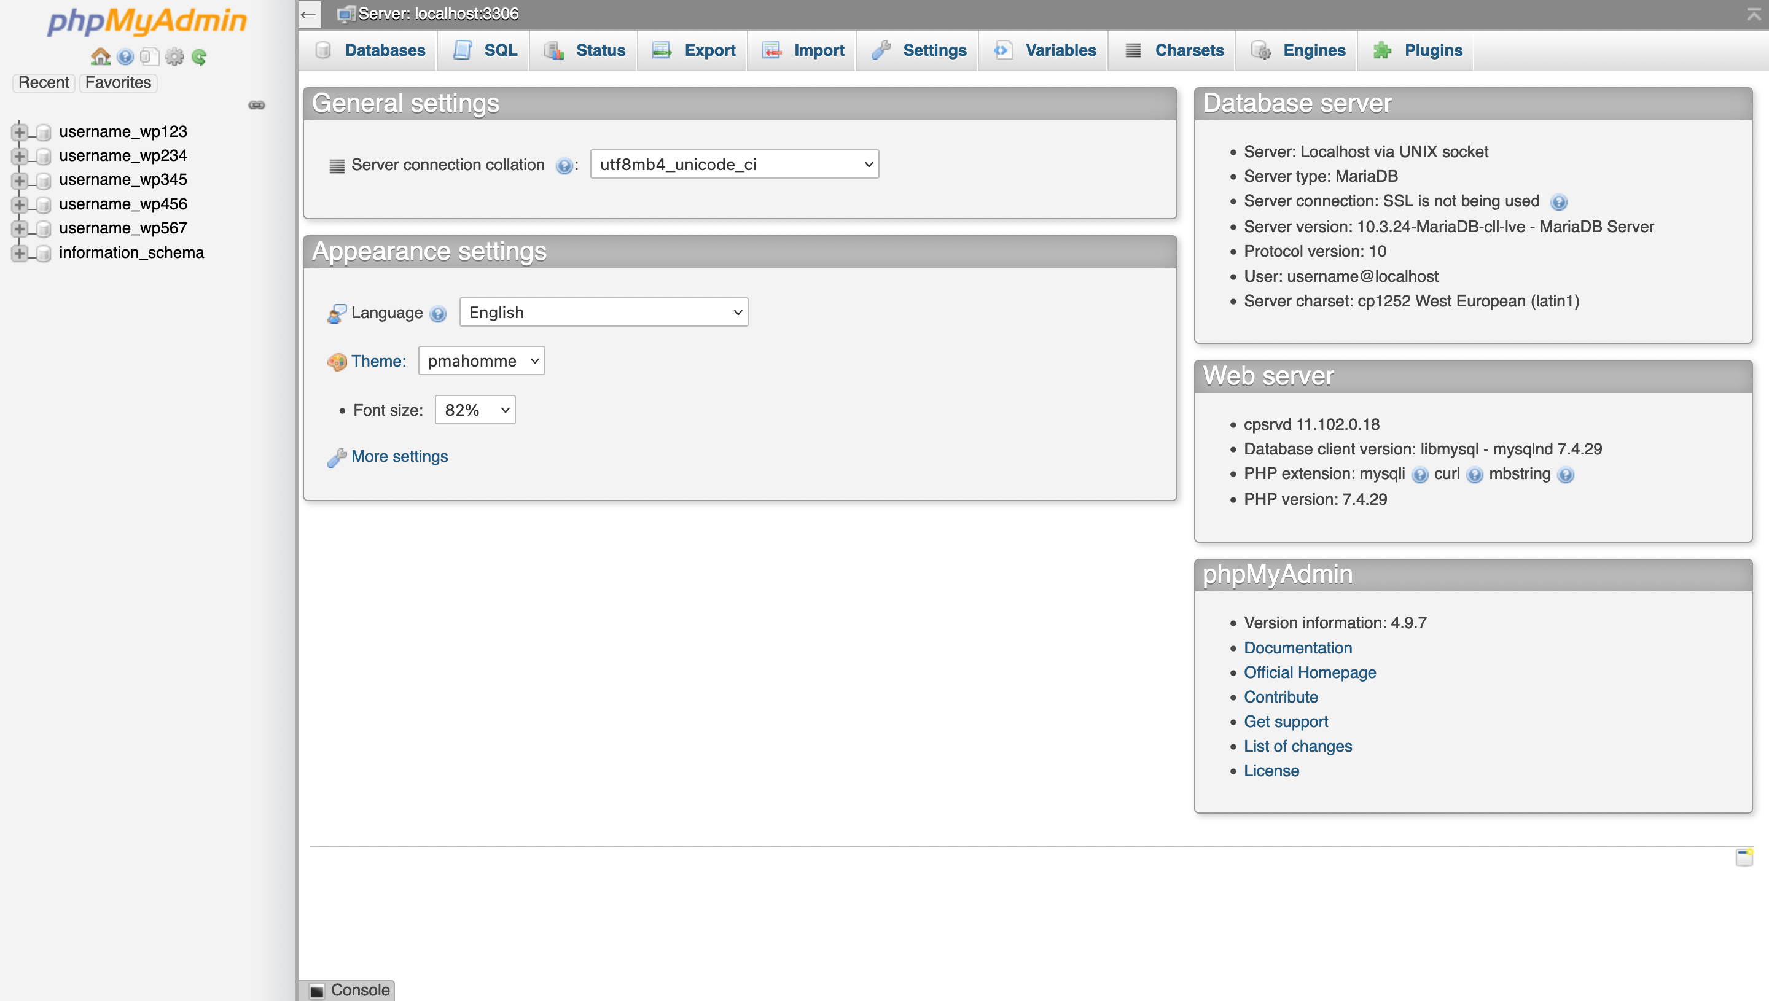Expand the username_wp234 database tree node
The image size is (1769, 1001).
tap(19, 156)
